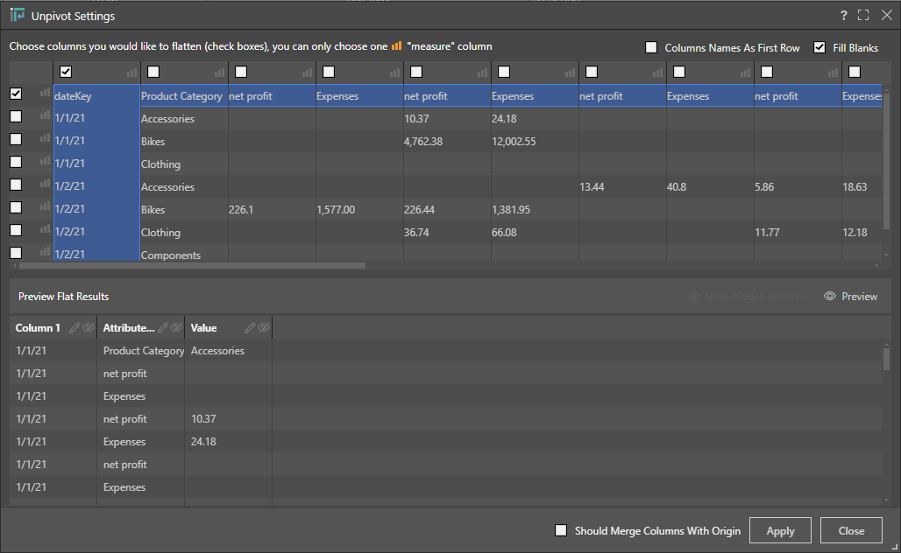Rename Column 1 using its pencil icon

[75, 328]
